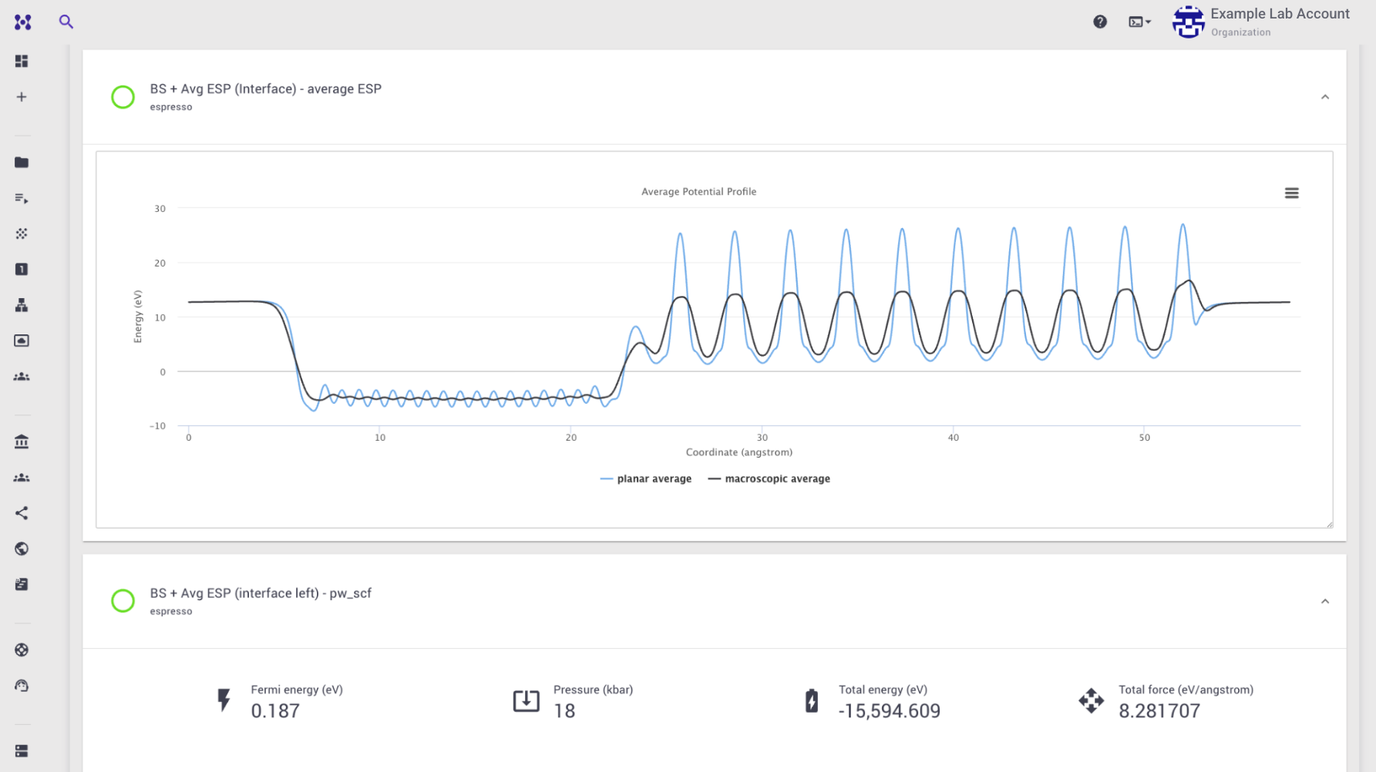Image resolution: width=1376 pixels, height=772 pixels.
Task: Collapse the pw_scf panel chevron
Action: (1325, 601)
